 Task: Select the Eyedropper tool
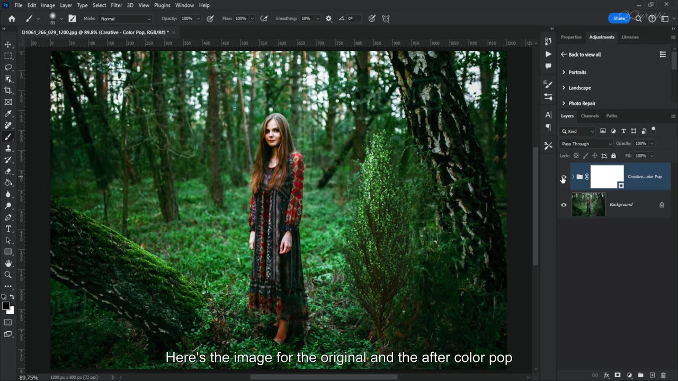(8, 114)
